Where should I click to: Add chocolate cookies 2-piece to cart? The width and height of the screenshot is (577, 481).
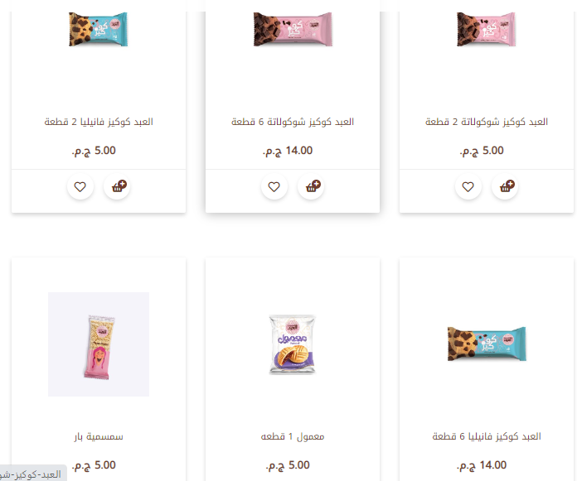coord(505,186)
